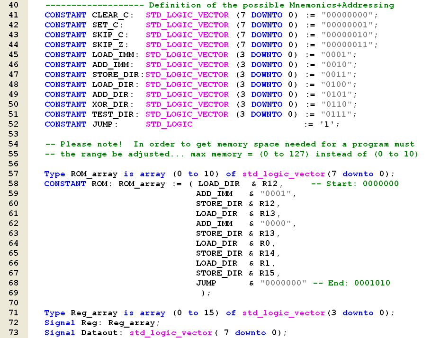Viewport: 440px width, 338px height.
Task: Click ROM_array in the Type declaration
Action: [94, 174]
